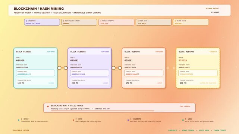
Task: Click orange status dot in searching banner
Action: tap(48, 106)
